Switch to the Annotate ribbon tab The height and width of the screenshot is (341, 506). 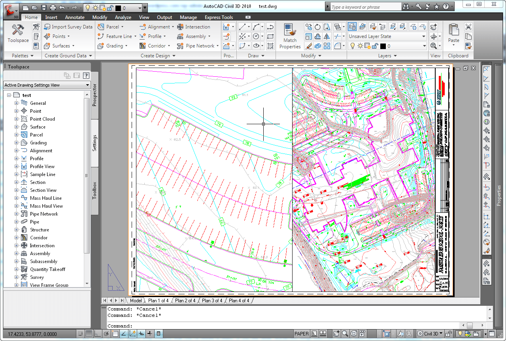75,17
